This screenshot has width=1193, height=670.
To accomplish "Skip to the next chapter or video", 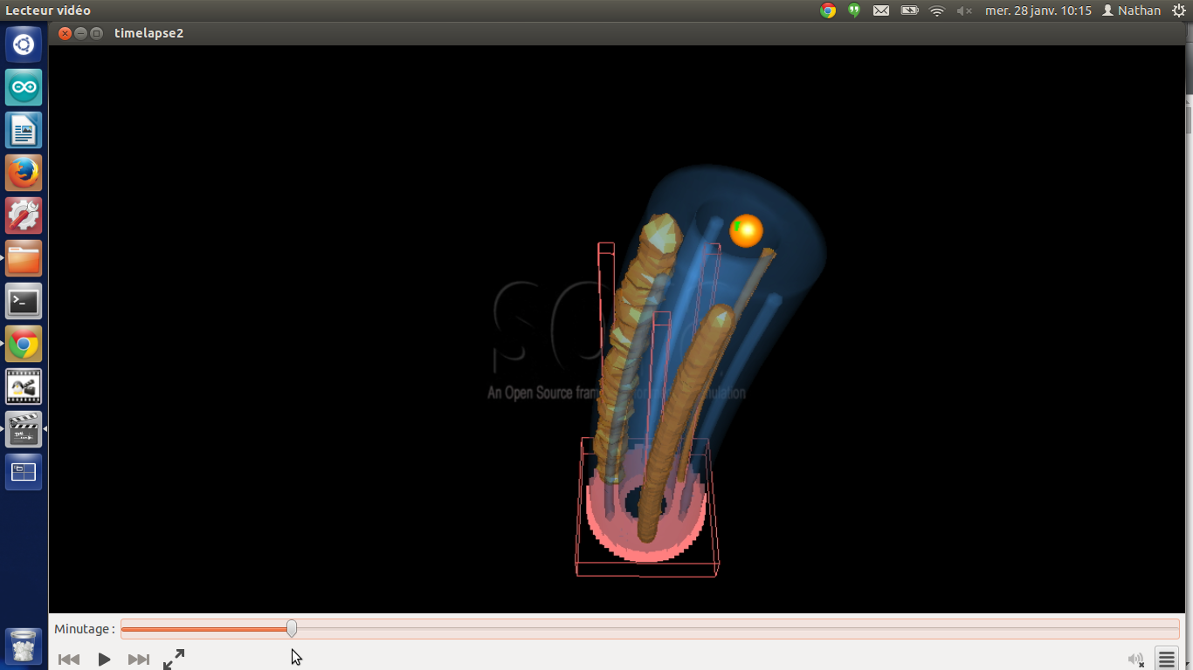I will click(x=138, y=660).
